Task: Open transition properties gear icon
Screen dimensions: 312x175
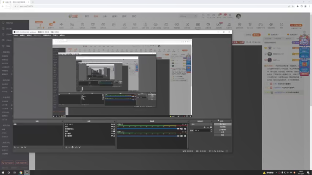Action: [211, 128]
